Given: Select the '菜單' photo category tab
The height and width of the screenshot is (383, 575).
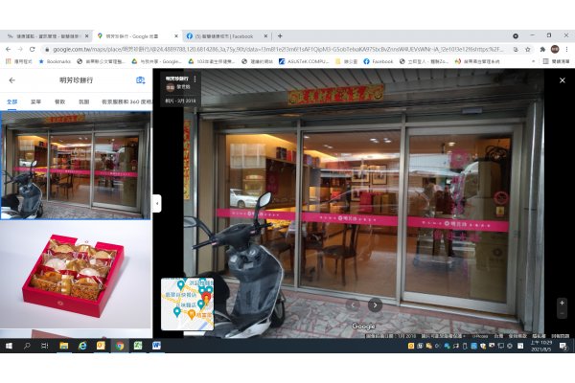Looking at the screenshot, I should point(36,101).
